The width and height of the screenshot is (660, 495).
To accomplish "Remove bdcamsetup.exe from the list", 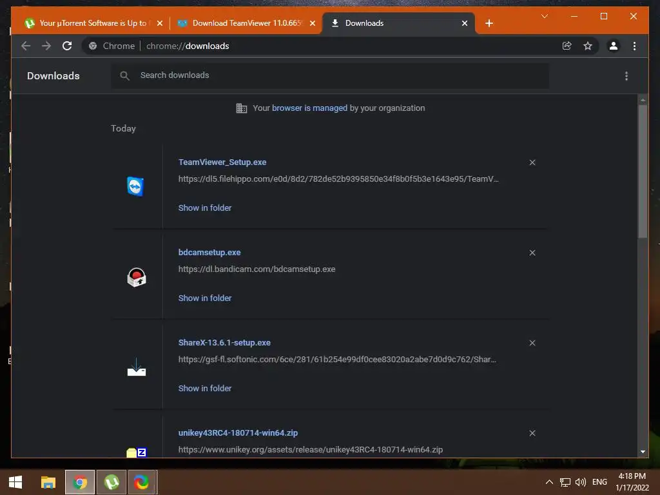I will point(532,253).
